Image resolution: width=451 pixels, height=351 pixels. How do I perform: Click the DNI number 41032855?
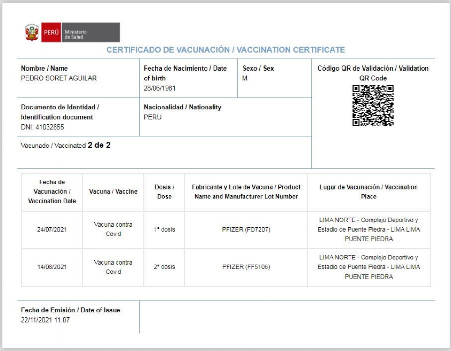(x=49, y=127)
